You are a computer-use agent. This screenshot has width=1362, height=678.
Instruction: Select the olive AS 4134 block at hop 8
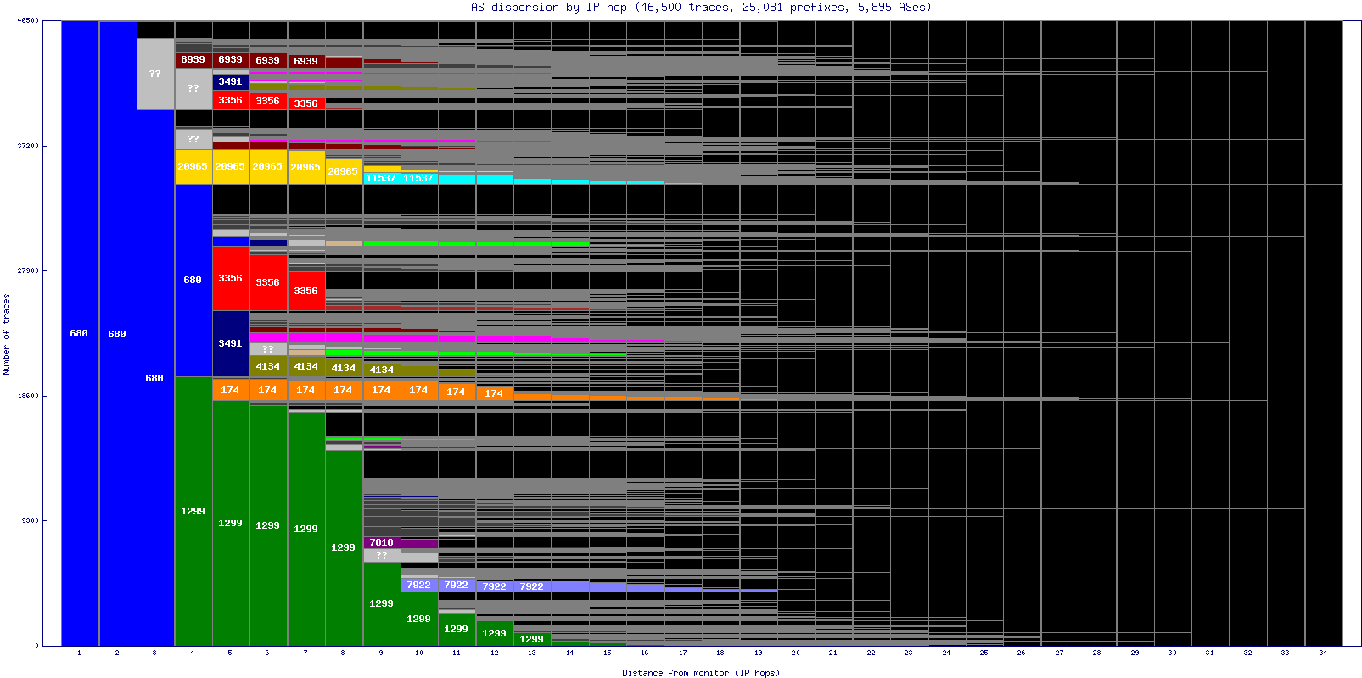(x=344, y=368)
